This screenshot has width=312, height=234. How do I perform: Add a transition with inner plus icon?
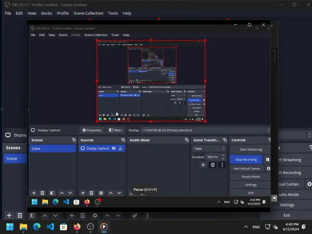[x=203, y=165]
